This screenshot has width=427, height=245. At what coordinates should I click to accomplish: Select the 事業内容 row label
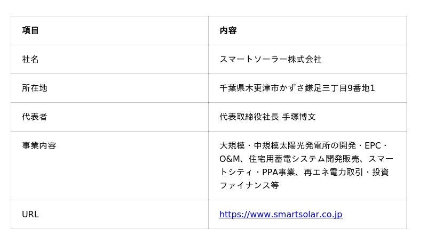(x=39, y=145)
